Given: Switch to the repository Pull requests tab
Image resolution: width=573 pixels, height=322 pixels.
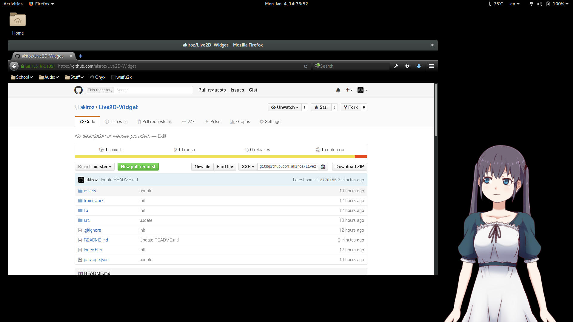Looking at the screenshot, I should [154, 122].
